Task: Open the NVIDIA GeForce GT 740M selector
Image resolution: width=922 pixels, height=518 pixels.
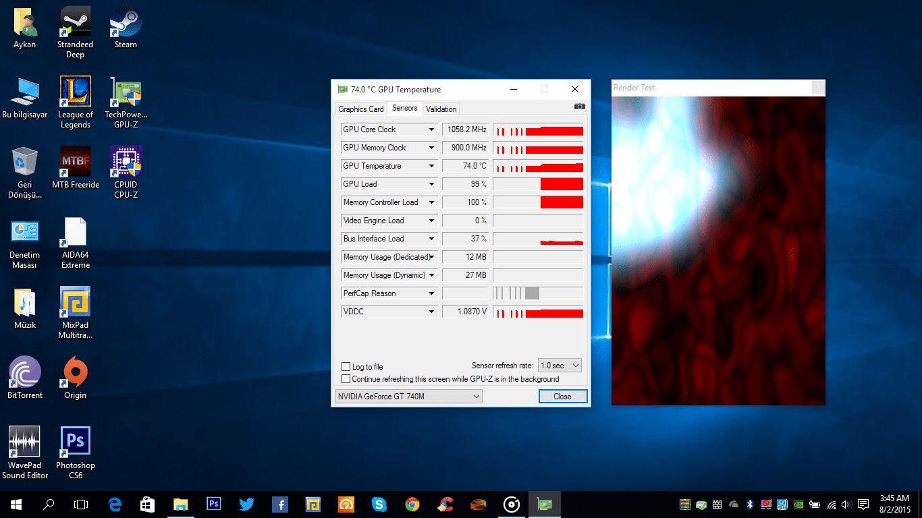Action: pyautogui.click(x=409, y=397)
